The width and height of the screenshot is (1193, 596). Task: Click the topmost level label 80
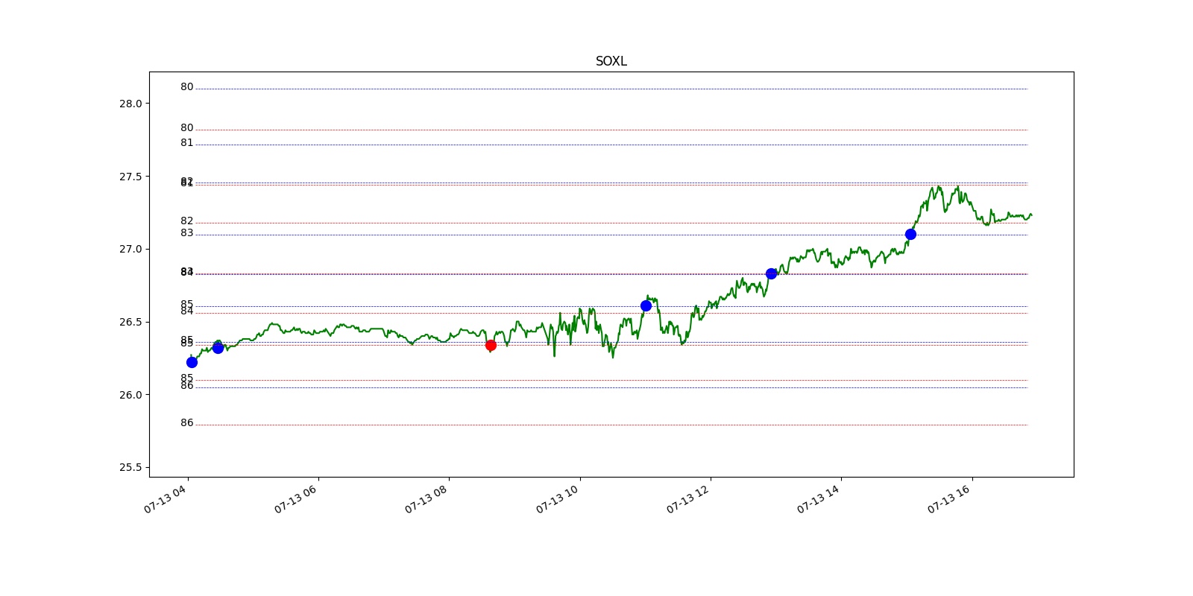click(186, 87)
